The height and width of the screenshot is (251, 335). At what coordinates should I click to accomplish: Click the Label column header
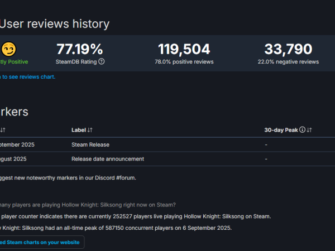[79, 130]
